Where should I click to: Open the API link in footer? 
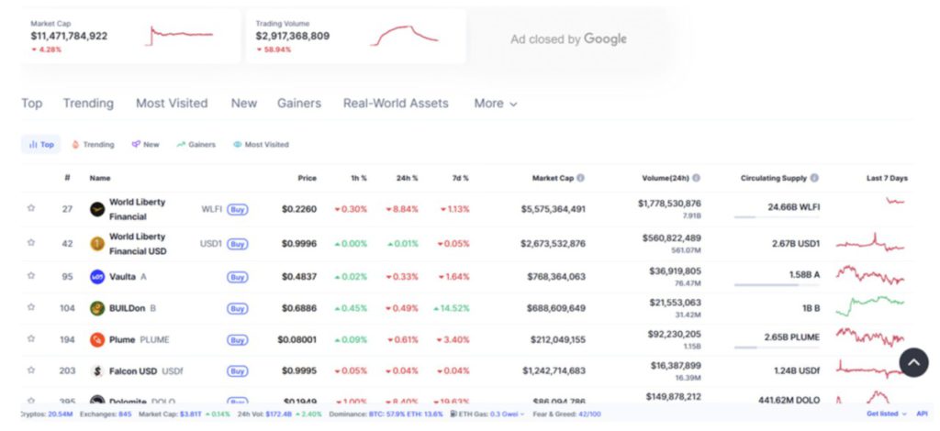pyautogui.click(x=921, y=414)
